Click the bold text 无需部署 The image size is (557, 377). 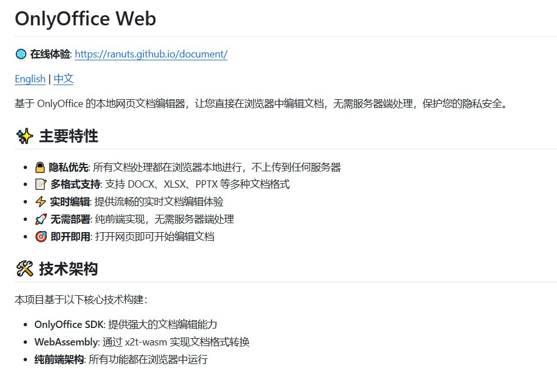tap(71, 219)
